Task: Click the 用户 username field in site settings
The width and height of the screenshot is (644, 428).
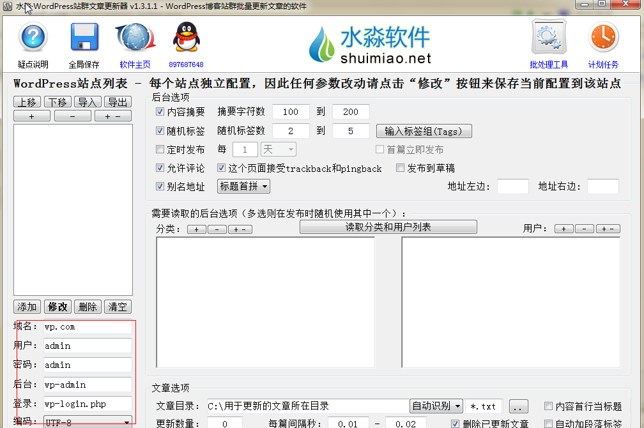Action: pos(88,346)
